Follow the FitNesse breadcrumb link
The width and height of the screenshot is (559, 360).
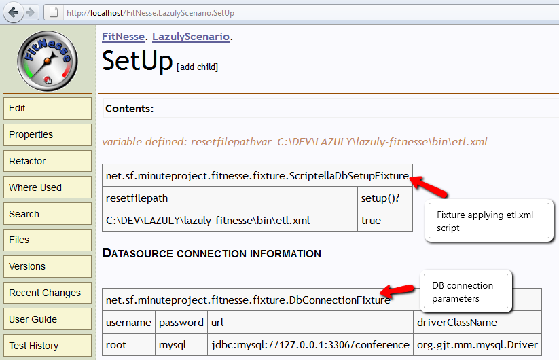[123, 37]
